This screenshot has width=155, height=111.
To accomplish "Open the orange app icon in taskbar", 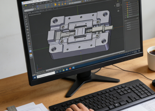I will pos(70,68).
